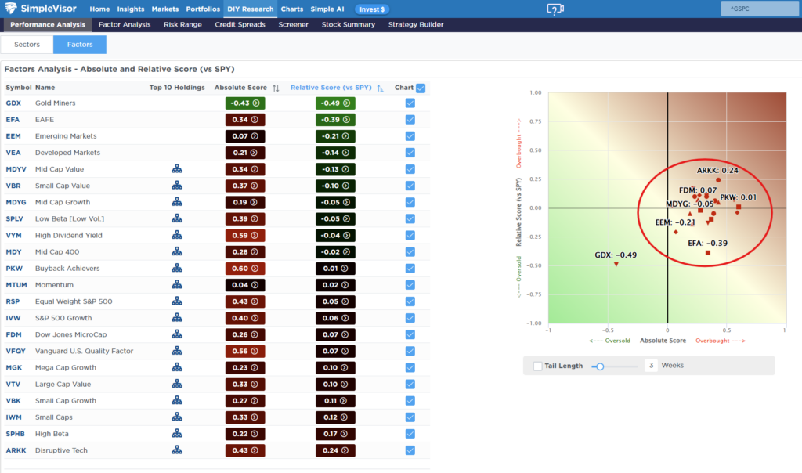Expand GDX relative score -0.49 badge
Screen dimensions: 802x473
(335, 103)
